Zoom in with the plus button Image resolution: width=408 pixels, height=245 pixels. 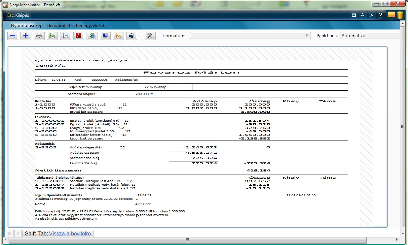tap(26, 36)
